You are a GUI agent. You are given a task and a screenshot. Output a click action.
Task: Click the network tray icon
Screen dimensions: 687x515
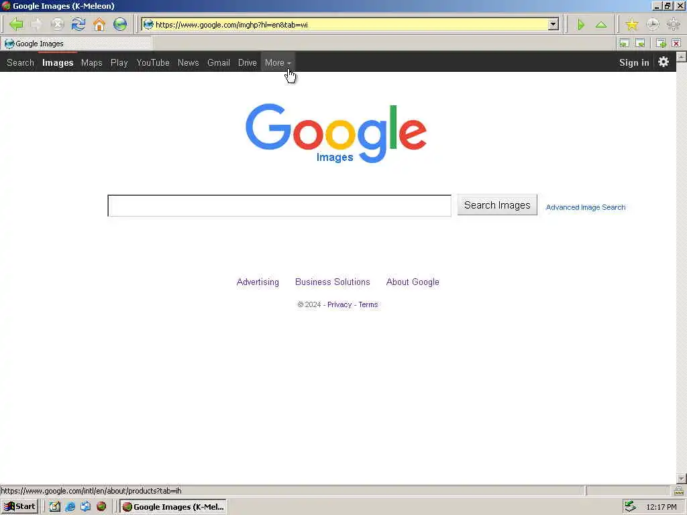pyautogui.click(x=630, y=507)
